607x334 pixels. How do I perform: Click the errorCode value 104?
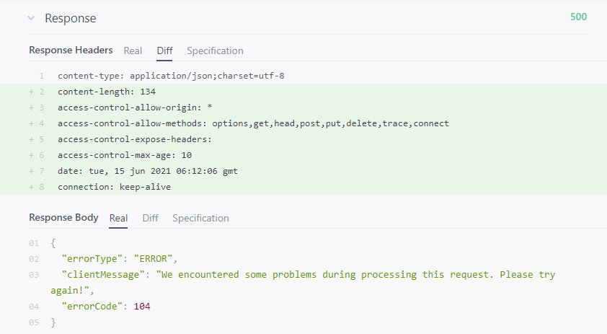coord(142,307)
